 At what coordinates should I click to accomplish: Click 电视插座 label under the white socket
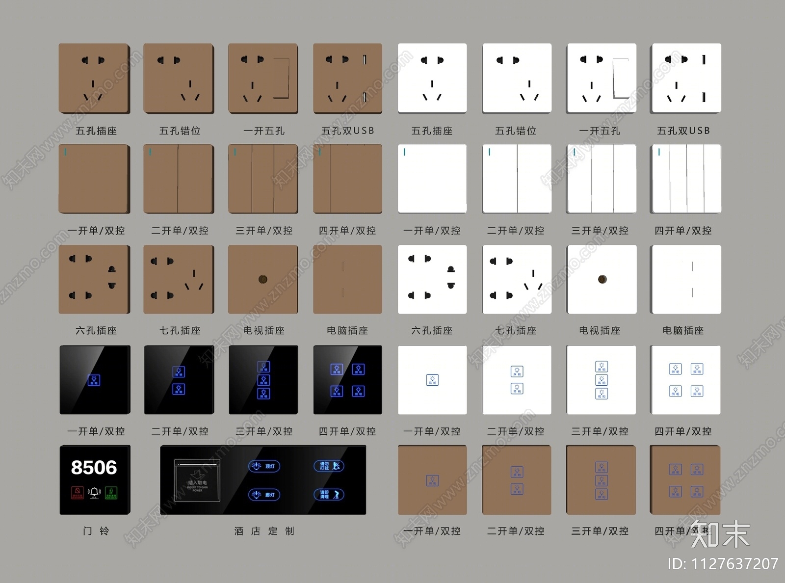[x=600, y=330]
